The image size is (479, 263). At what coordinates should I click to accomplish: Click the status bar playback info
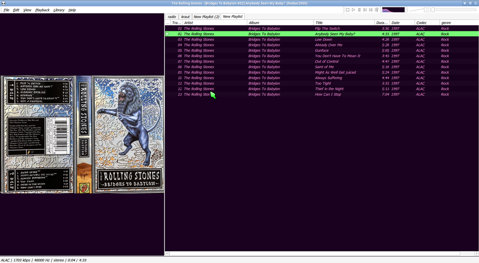(x=43, y=260)
